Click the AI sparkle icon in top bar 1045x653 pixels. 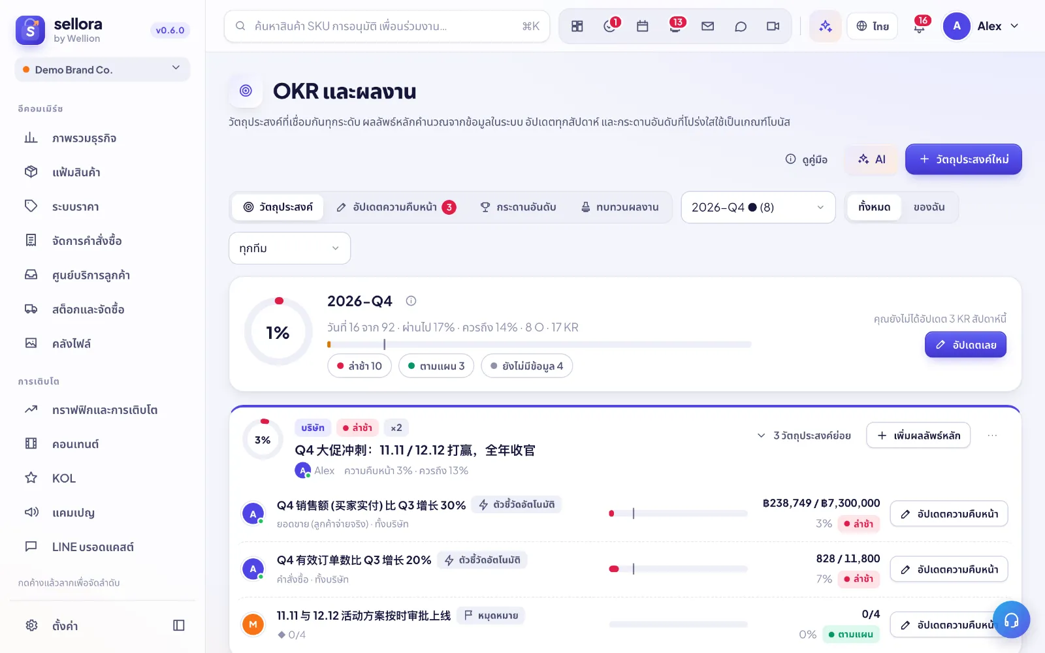(x=826, y=26)
